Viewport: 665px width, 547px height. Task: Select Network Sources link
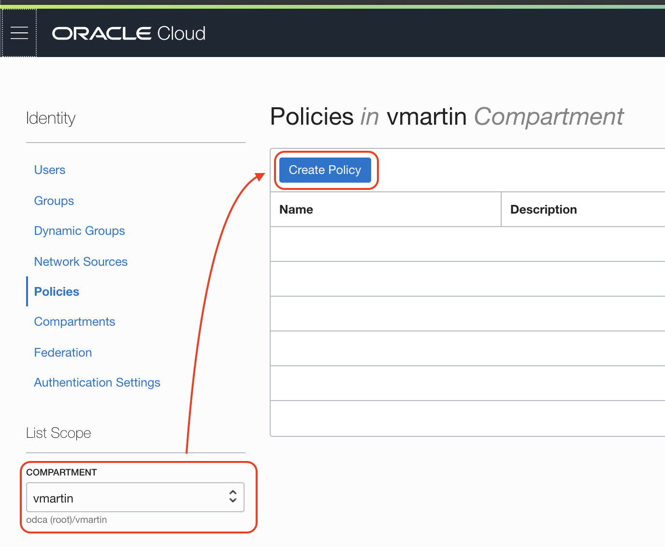tap(81, 262)
